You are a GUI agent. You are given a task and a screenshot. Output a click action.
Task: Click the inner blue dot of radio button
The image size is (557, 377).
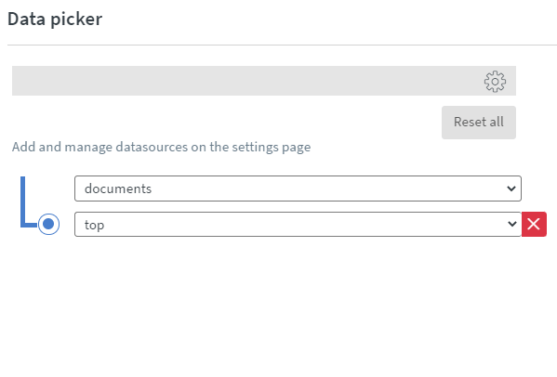(48, 224)
